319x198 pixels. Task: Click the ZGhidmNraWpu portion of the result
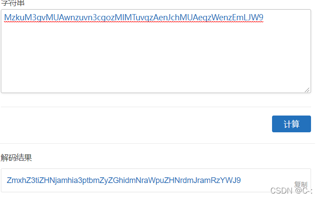[x=136, y=180]
